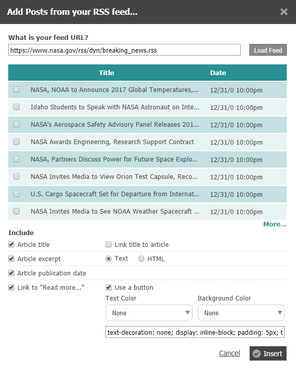Image resolution: width=296 pixels, height=370 pixels.
Task: Uncheck the Article excerpt option
Action: coord(11,259)
